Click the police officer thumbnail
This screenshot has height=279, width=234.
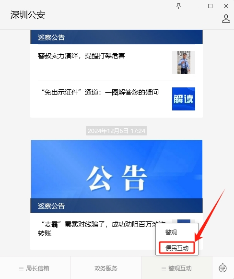[184, 62]
